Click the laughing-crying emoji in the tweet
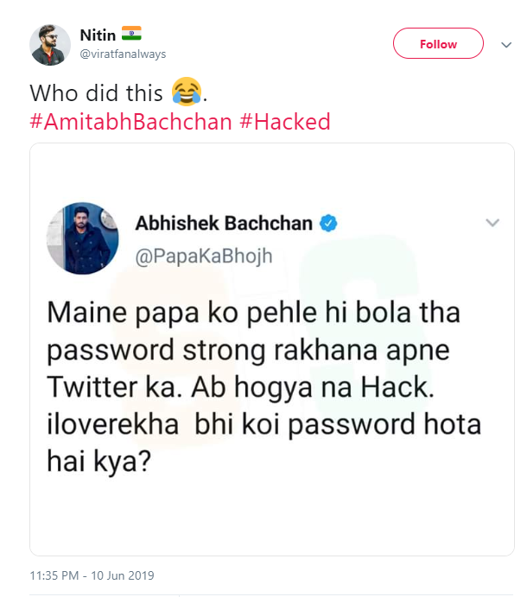This screenshot has width=527, height=597. [x=187, y=90]
